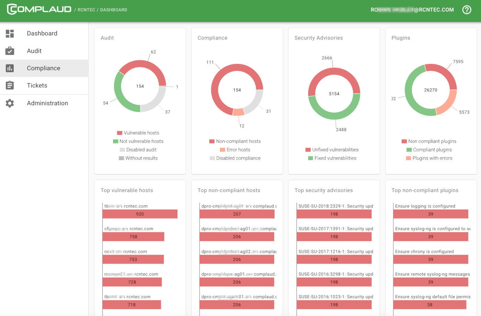The height and width of the screenshot is (316, 481).
Task: Open the Administration menu item
Action: (x=47, y=103)
